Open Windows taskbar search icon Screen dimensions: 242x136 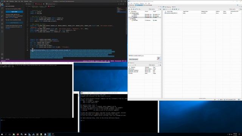coord(6,134)
